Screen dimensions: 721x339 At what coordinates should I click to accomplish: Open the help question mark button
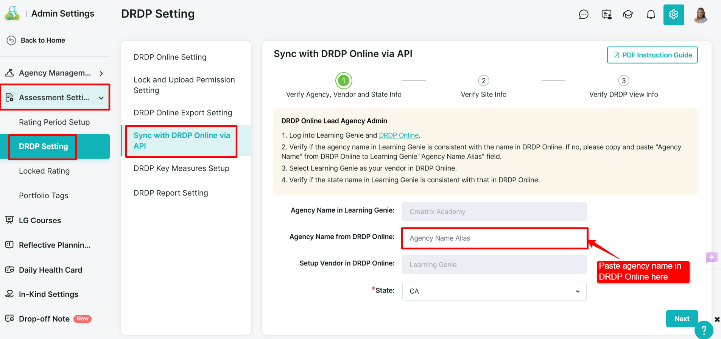(704, 330)
